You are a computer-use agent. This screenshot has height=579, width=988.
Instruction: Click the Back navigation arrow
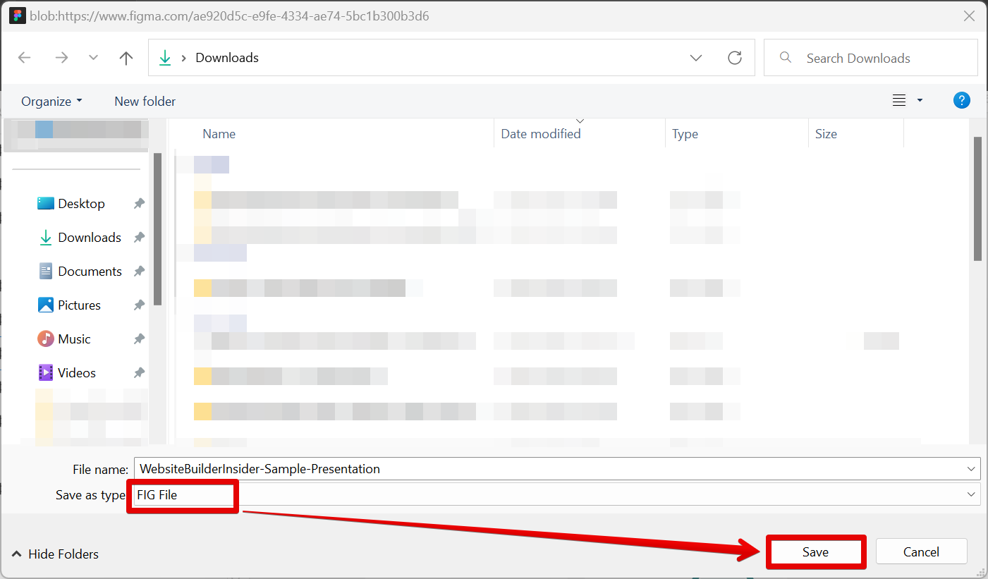click(x=25, y=58)
